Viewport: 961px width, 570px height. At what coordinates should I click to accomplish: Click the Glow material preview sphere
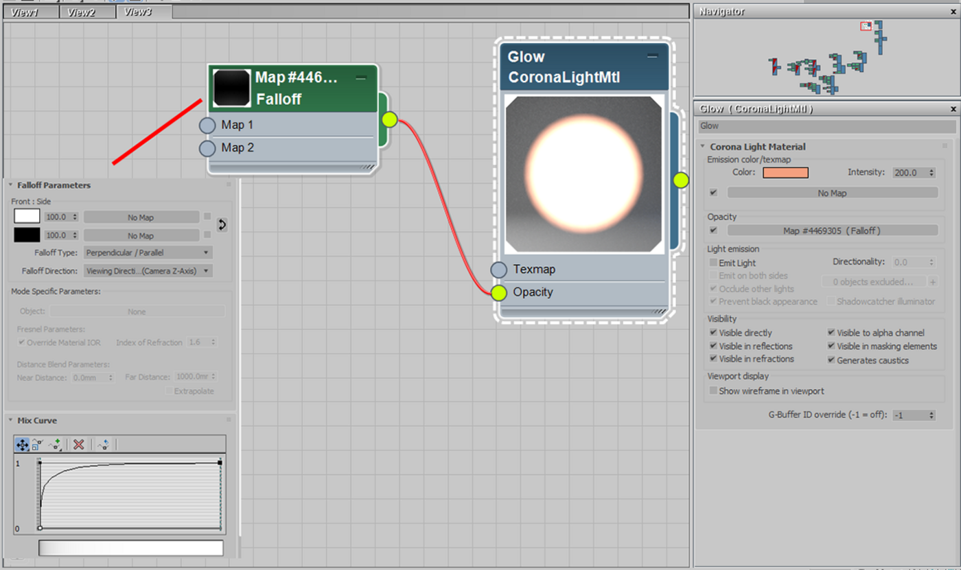[583, 174]
